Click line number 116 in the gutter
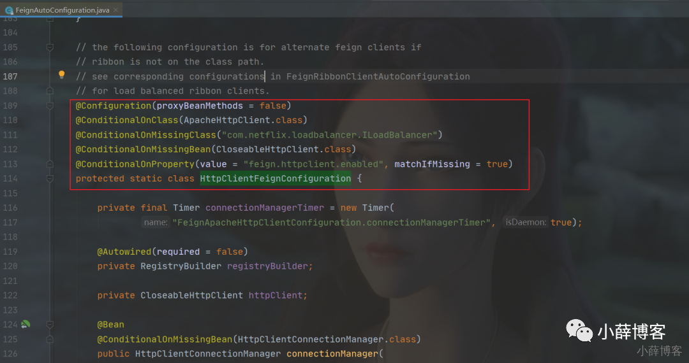Screen dimensions: 689x363 10,208
